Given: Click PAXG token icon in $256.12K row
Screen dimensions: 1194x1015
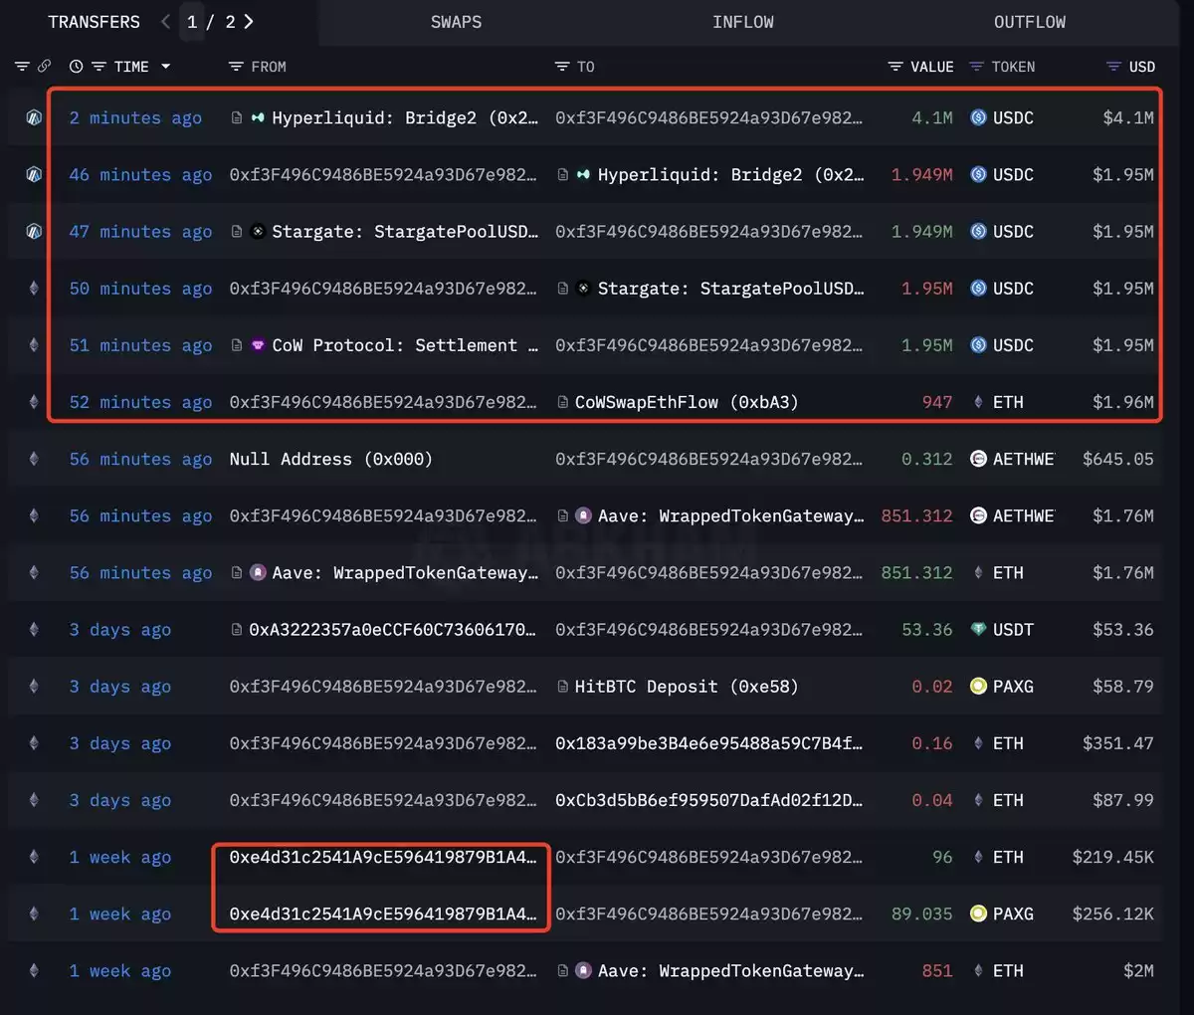Looking at the screenshot, I should click(x=978, y=913).
